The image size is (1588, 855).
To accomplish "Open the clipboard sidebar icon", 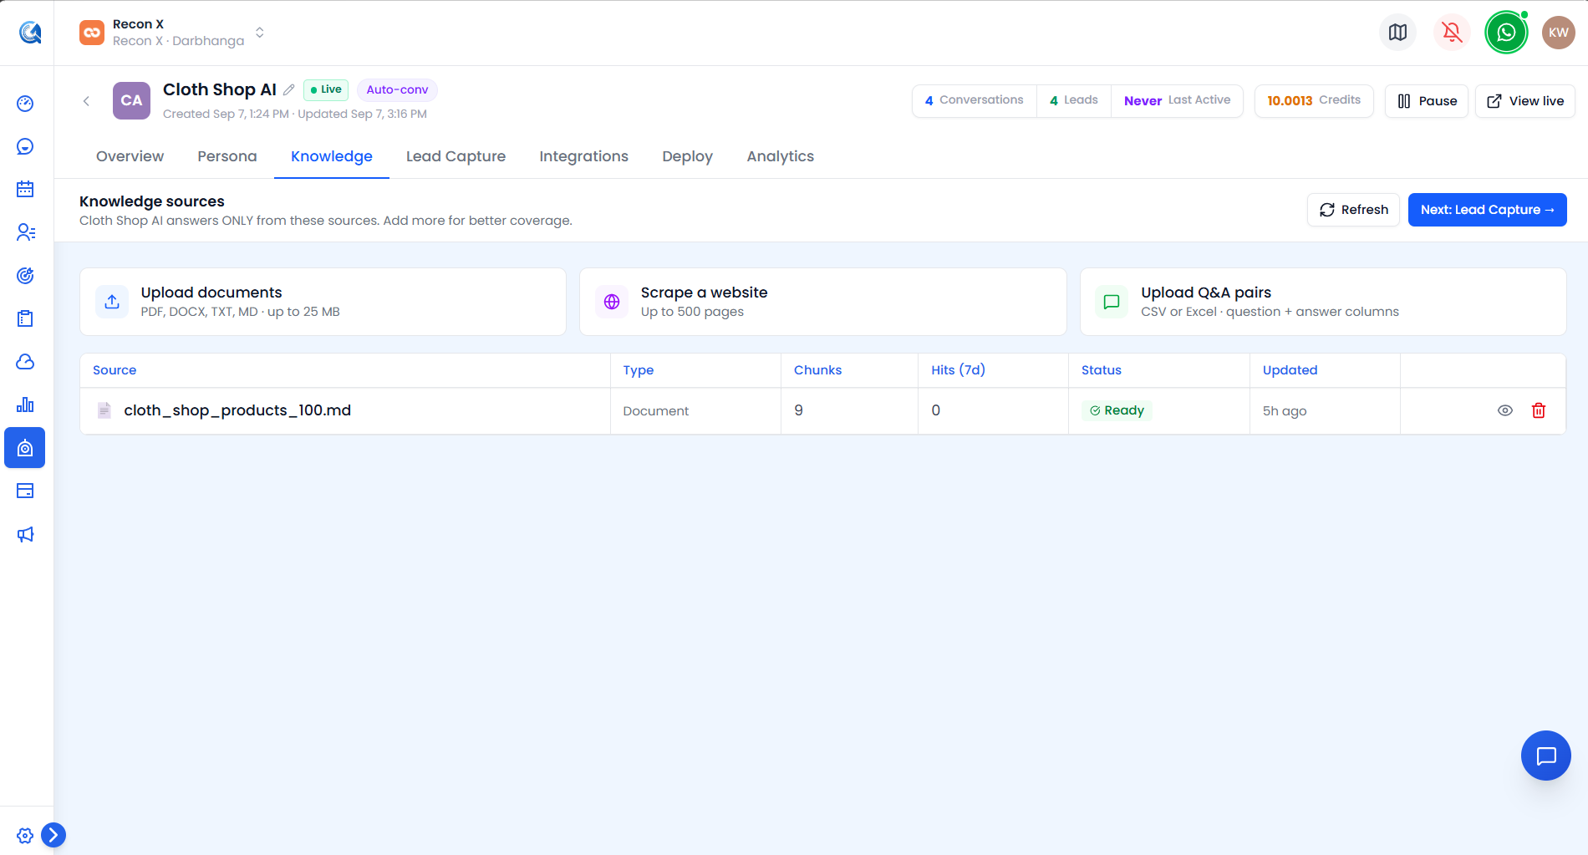I will click(25, 318).
